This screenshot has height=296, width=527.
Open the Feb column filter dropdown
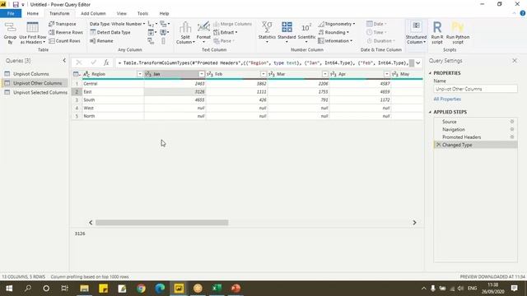point(263,74)
